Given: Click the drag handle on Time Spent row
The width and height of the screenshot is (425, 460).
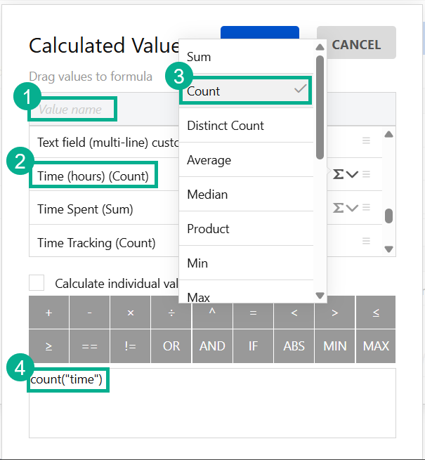Looking at the screenshot, I should (365, 208).
